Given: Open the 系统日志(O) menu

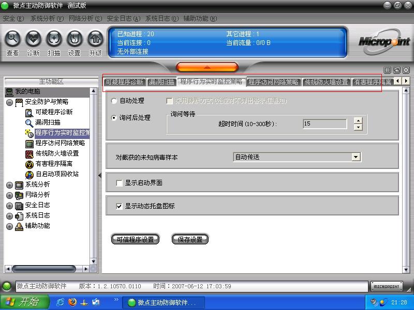Looking at the screenshot, I should [162, 19].
